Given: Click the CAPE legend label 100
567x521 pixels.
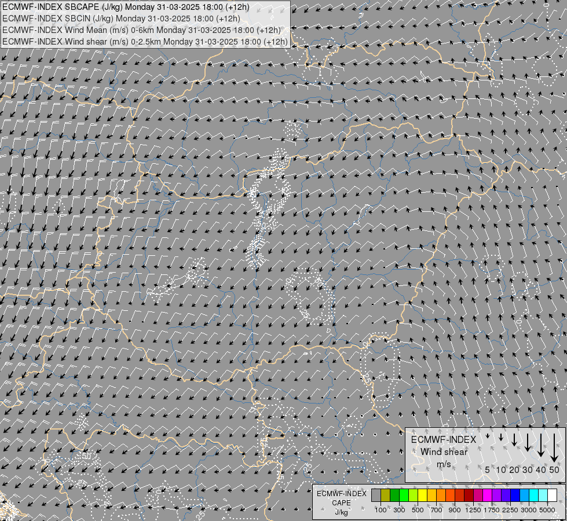Looking at the screenshot, I should [x=381, y=510].
